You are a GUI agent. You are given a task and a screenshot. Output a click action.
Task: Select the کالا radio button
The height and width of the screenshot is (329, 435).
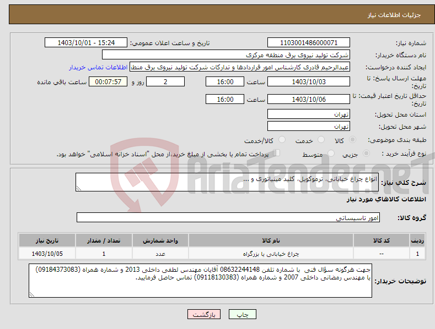pos(352,140)
